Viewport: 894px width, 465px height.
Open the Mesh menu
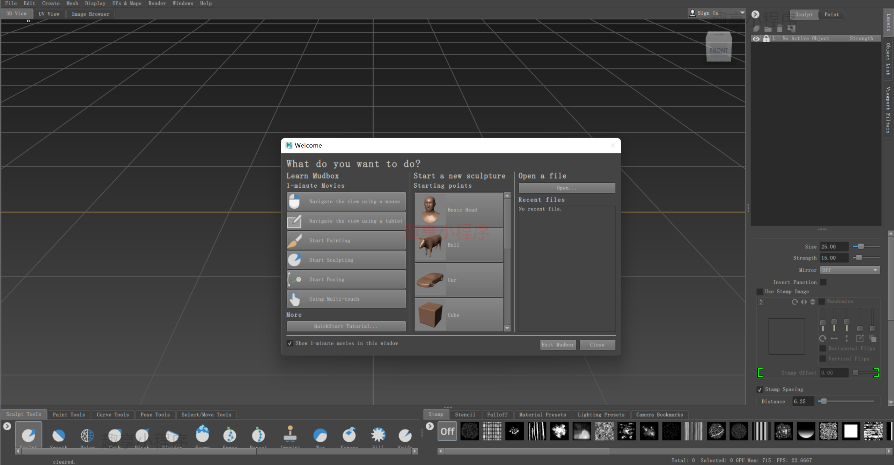pos(72,3)
